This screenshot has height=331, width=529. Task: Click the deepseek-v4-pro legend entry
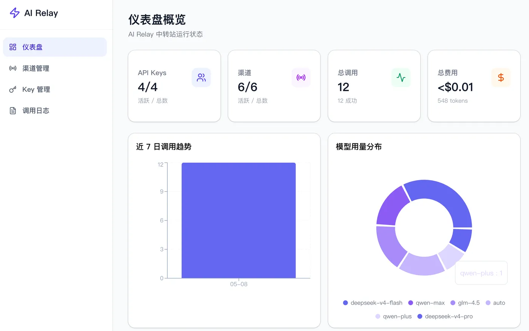(x=445, y=316)
